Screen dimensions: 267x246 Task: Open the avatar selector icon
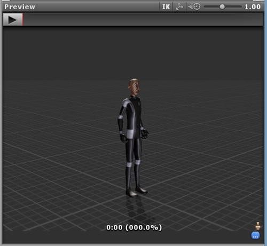coord(258,226)
